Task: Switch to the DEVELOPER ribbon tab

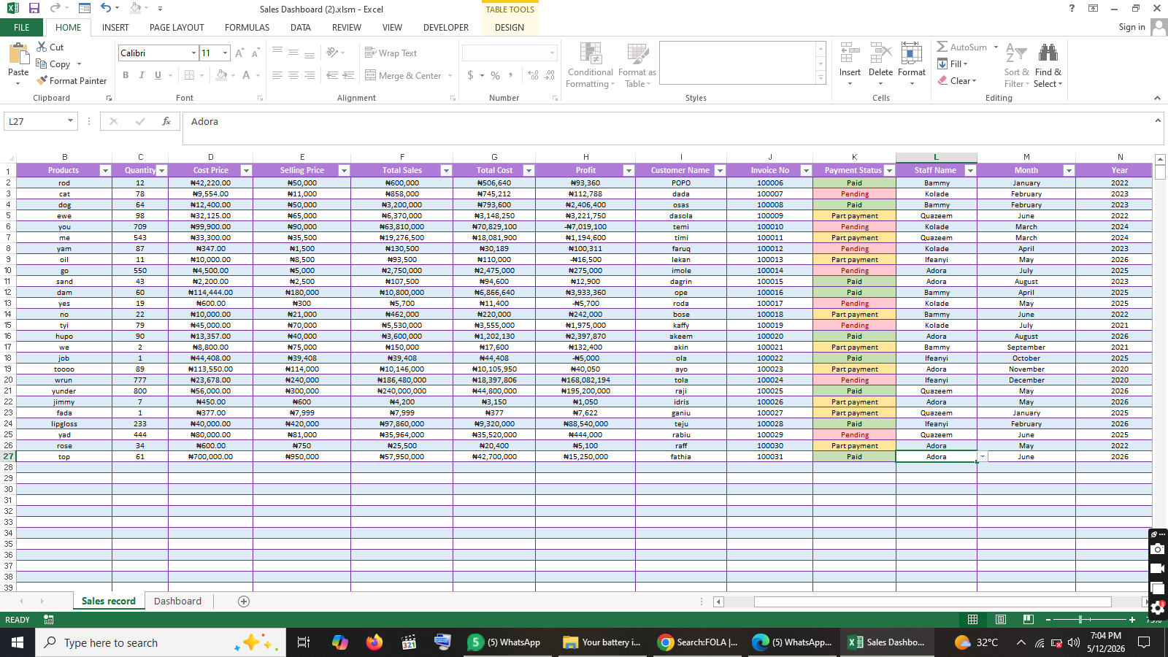Action: pos(446,28)
